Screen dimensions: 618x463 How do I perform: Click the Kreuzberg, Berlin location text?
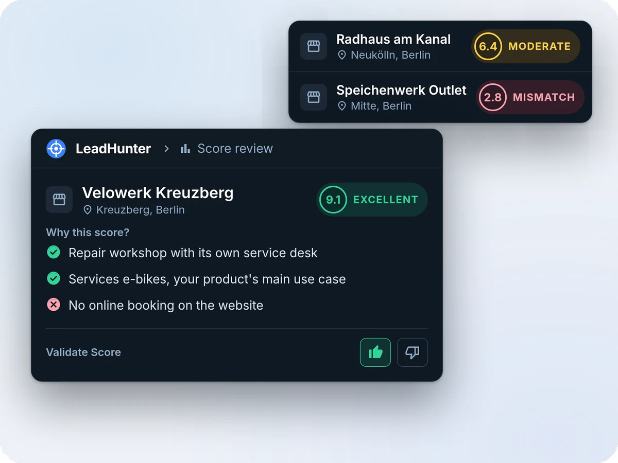[x=141, y=210]
